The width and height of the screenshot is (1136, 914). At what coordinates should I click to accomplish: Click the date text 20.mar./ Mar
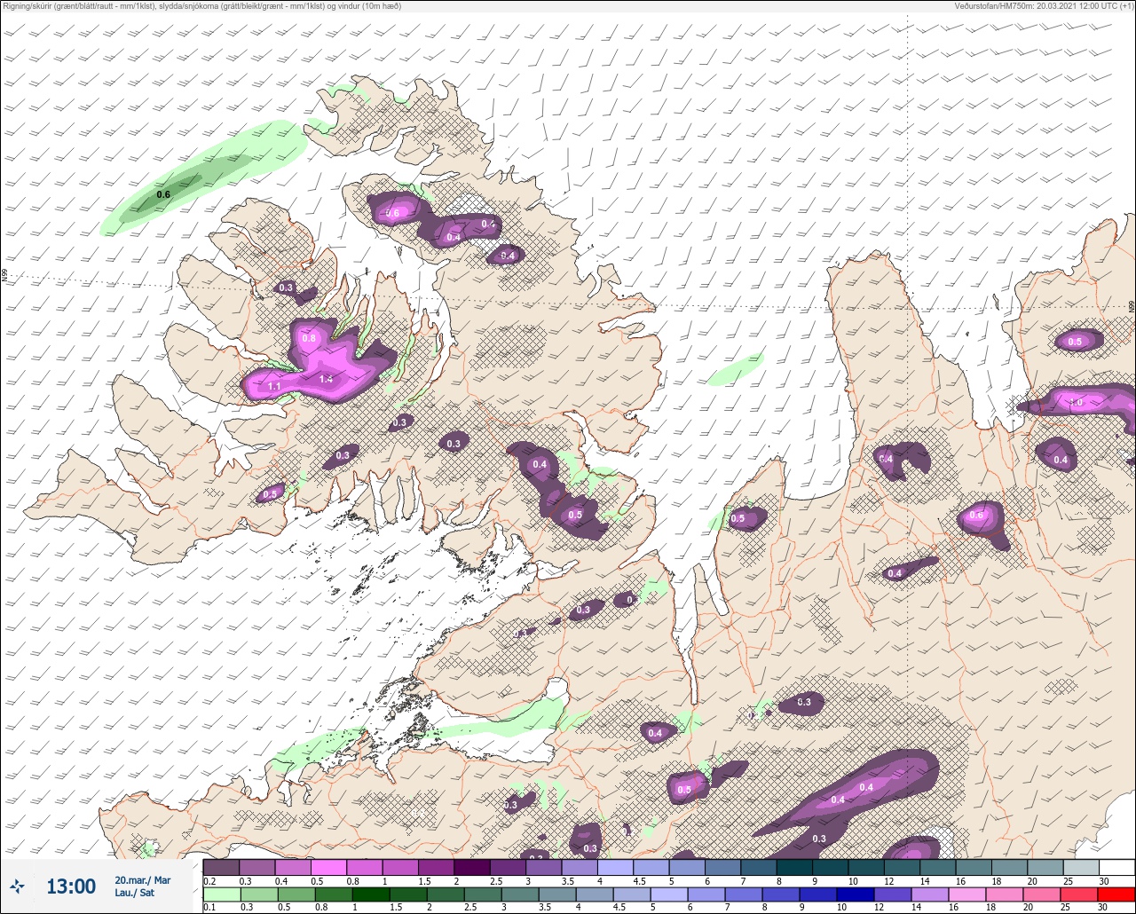pyautogui.click(x=143, y=880)
